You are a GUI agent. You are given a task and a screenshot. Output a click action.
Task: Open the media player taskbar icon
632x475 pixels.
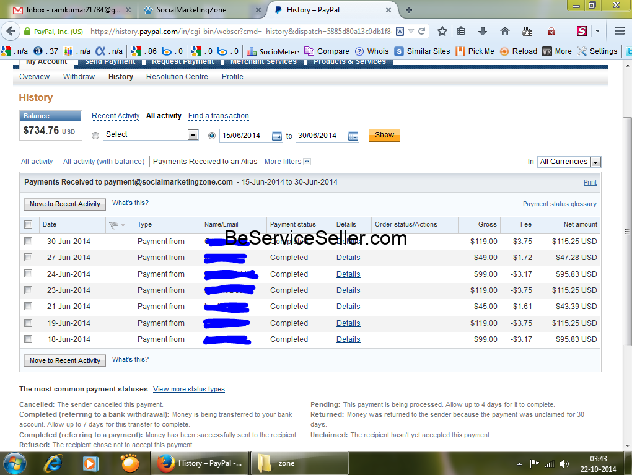(90, 464)
